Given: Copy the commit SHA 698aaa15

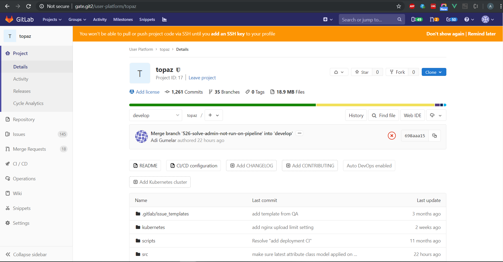Looking at the screenshot, I should pyautogui.click(x=434, y=136).
